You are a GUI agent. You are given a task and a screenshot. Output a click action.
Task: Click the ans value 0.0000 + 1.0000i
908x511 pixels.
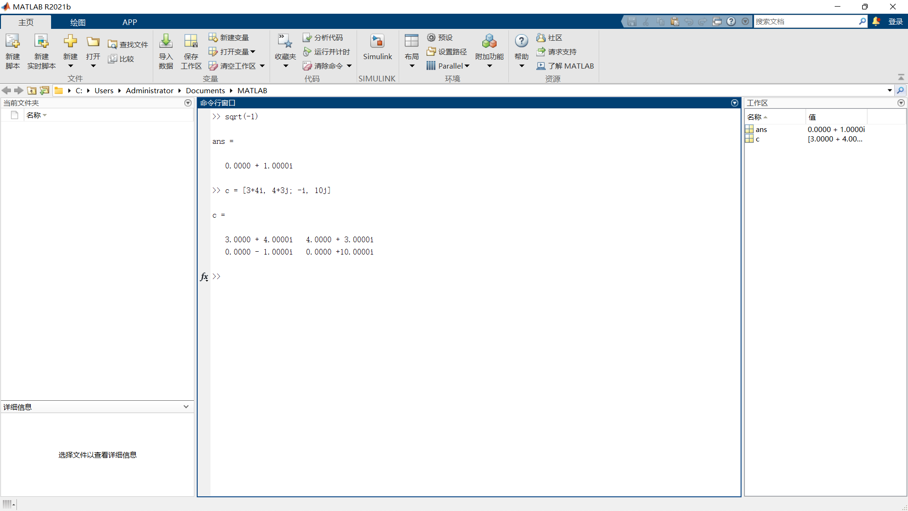pyautogui.click(x=836, y=129)
